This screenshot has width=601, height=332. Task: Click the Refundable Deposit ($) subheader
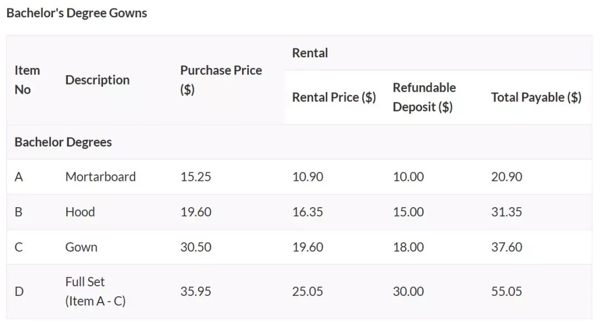pos(424,97)
